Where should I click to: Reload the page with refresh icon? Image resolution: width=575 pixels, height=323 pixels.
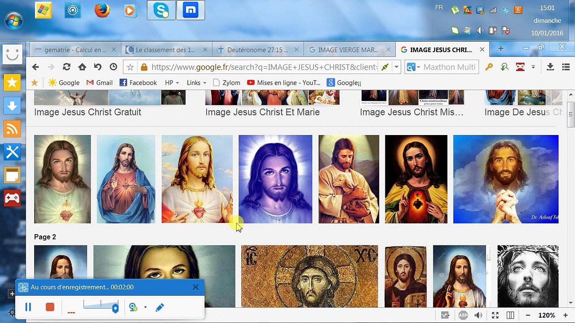click(x=66, y=67)
